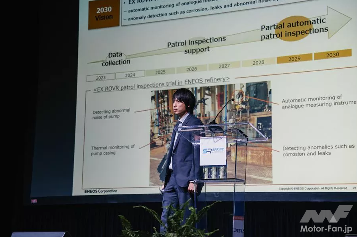Image resolution: width=357 pixels, height=237 pixels.
Task: Open the Motor-Fan.jp watermark link
Action: click(x=326, y=229)
